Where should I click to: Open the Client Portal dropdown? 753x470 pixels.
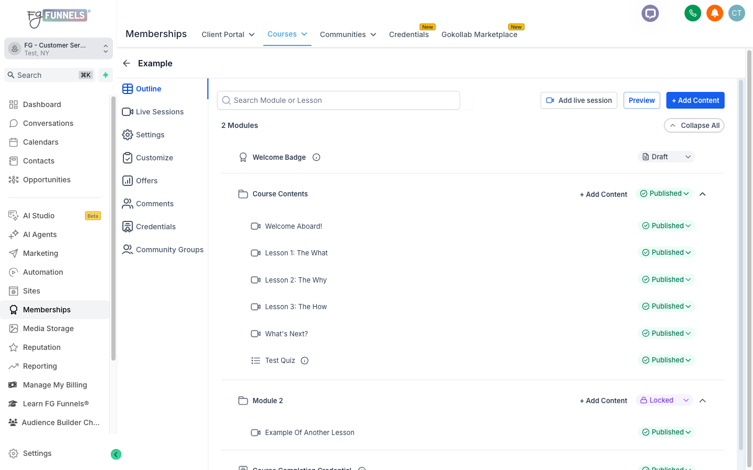click(x=228, y=34)
